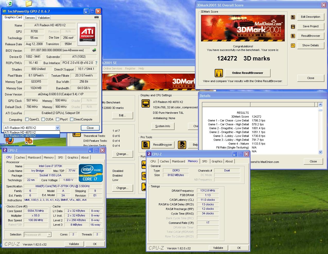Click the display monitor icon in Display and CPU Settings
Screen dimensions: 328x254
click(x=146, y=103)
